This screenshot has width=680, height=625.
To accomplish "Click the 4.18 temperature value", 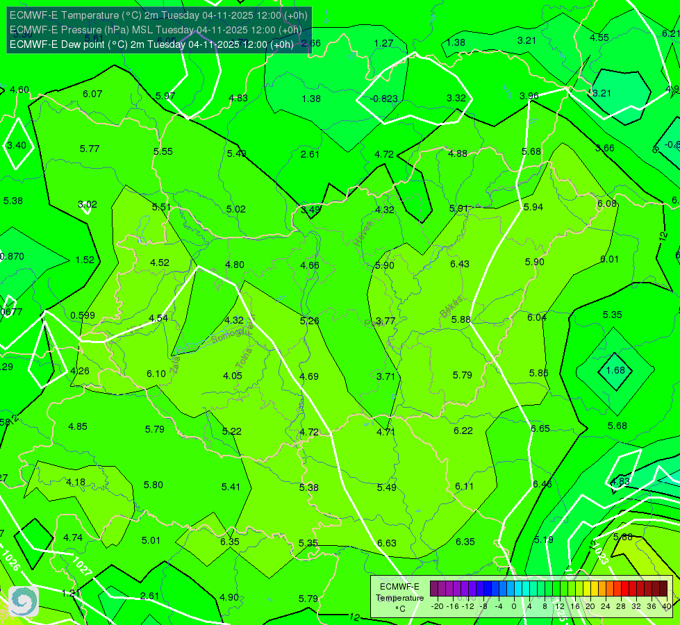I will (x=76, y=482).
